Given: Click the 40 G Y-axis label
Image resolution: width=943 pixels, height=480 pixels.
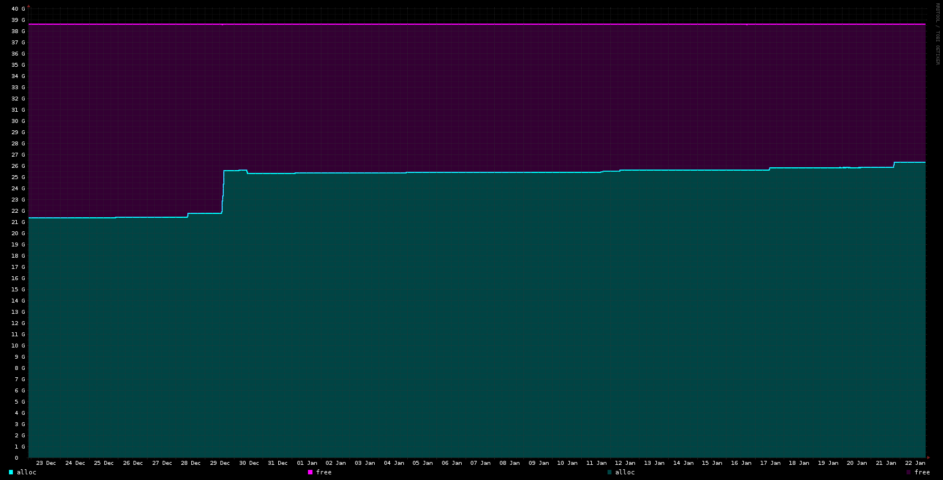Looking at the screenshot, I should click(x=19, y=9).
